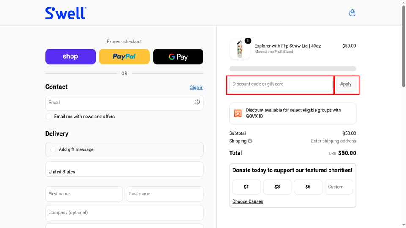Click the Discount code or gift card field
This screenshot has width=406, height=228.
pyautogui.click(x=281, y=84)
